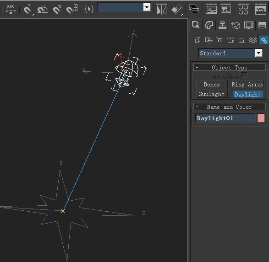Image resolution: width=269 pixels, height=262 pixels.
Task: Click the keyboard shortcut override toggle icon
Action: 11,9
